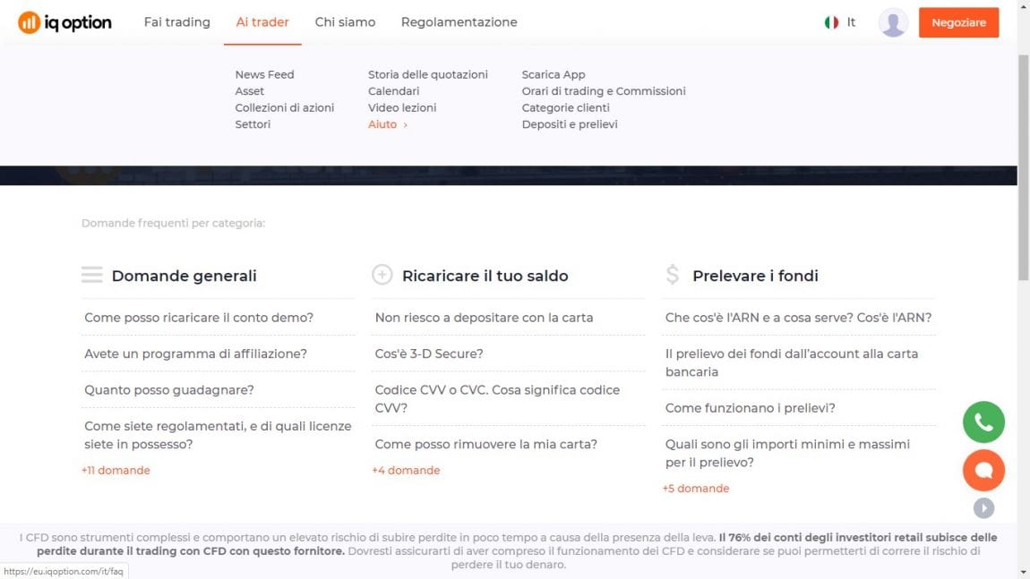Open the Ai trader menu
Image resolution: width=1030 pixels, height=579 pixels.
point(262,21)
